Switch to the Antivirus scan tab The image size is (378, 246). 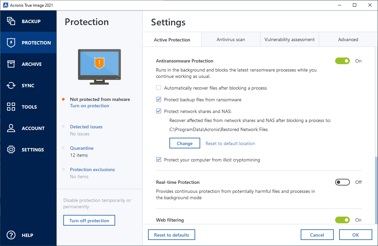point(231,39)
